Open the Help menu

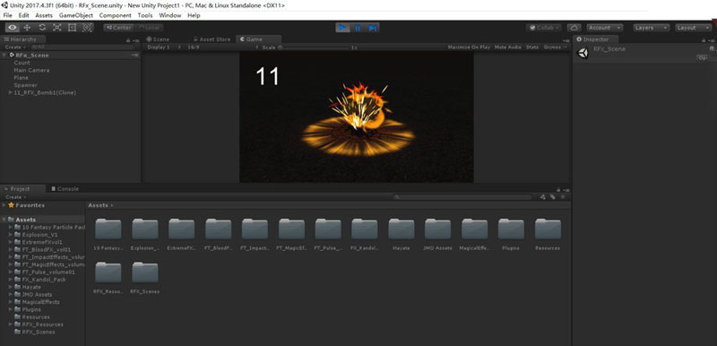pyautogui.click(x=194, y=15)
